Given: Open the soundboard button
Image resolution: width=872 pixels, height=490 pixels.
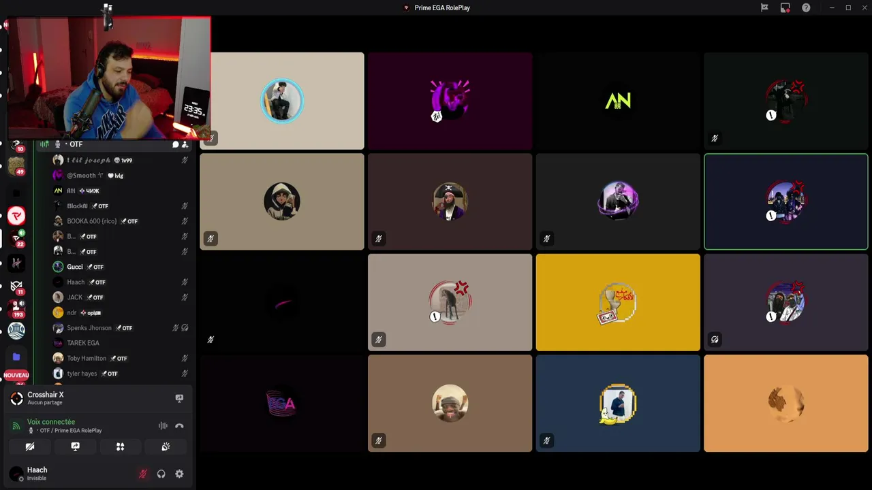Looking at the screenshot, I should [166, 446].
